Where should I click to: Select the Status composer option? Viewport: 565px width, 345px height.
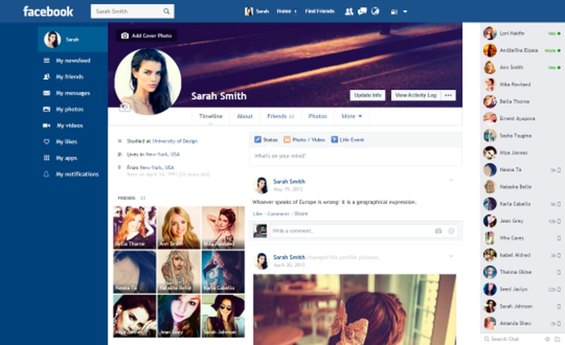pyautogui.click(x=266, y=140)
